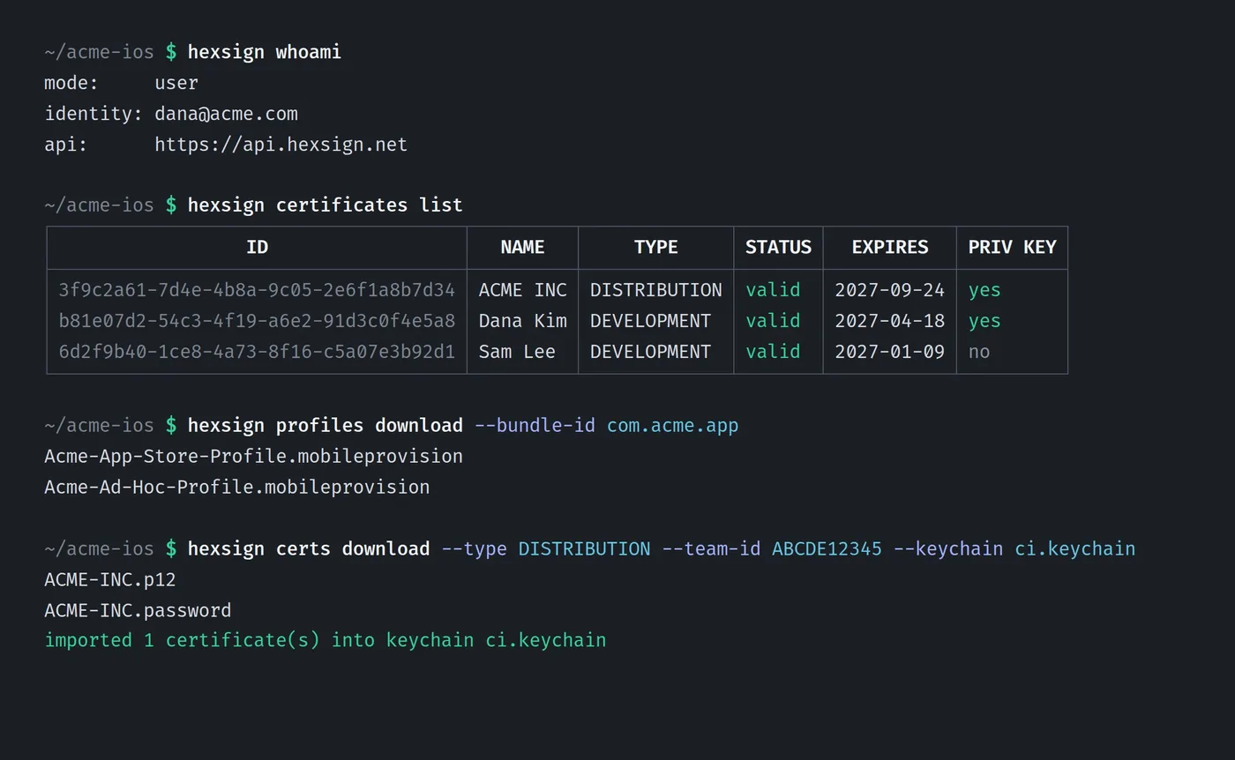Select the expiry date 2027-01-09
This screenshot has height=760, width=1235.
(889, 352)
